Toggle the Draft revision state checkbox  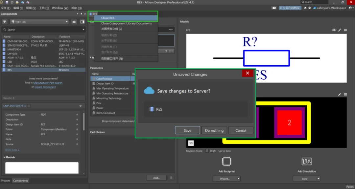(x=207, y=151)
